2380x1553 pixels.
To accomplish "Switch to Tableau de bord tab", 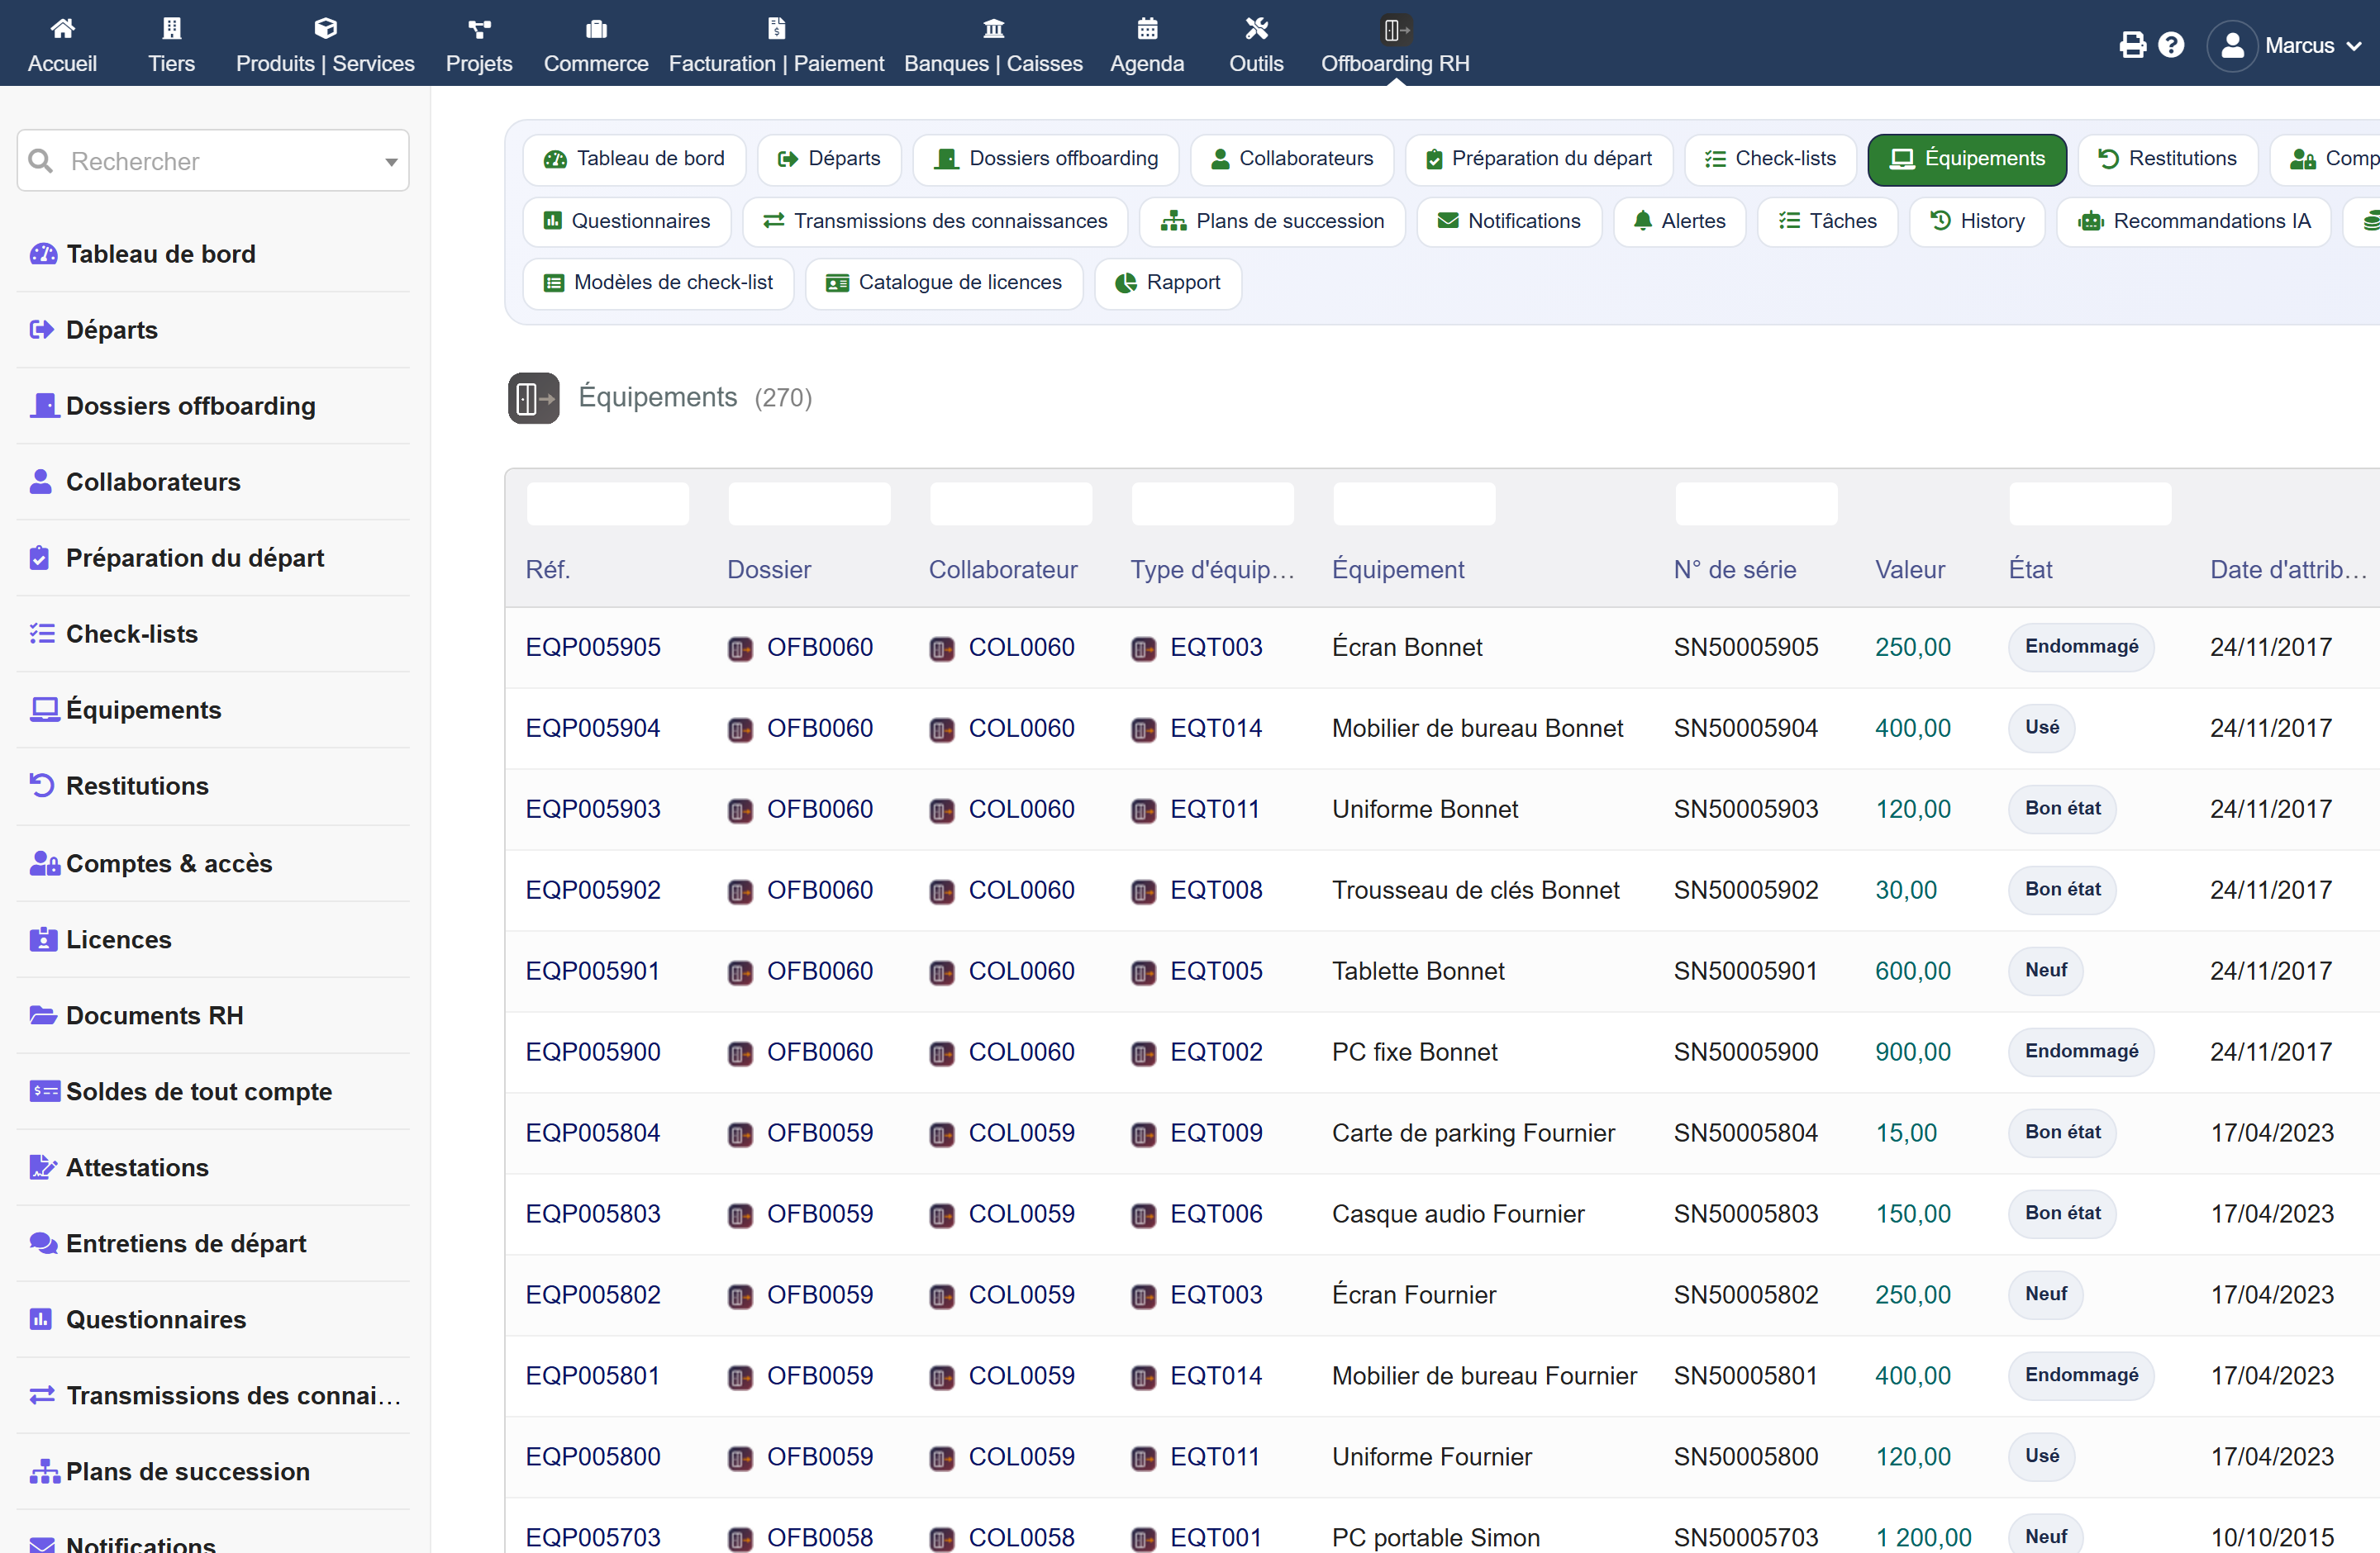I will click(634, 159).
